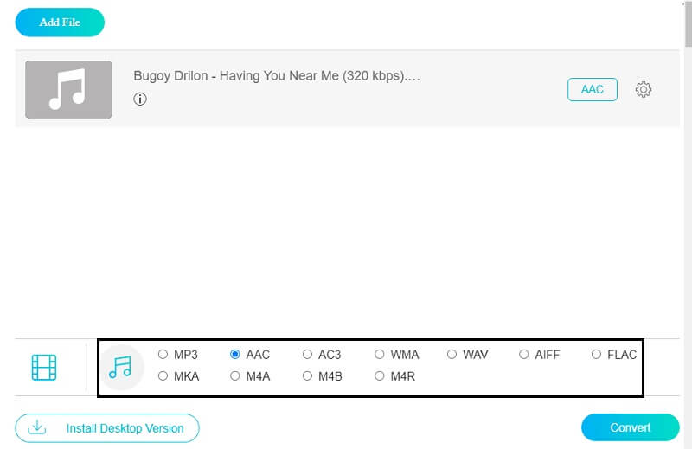Viewport: 692px width, 449px height.
Task: Select FLAC output format
Action: (x=596, y=355)
